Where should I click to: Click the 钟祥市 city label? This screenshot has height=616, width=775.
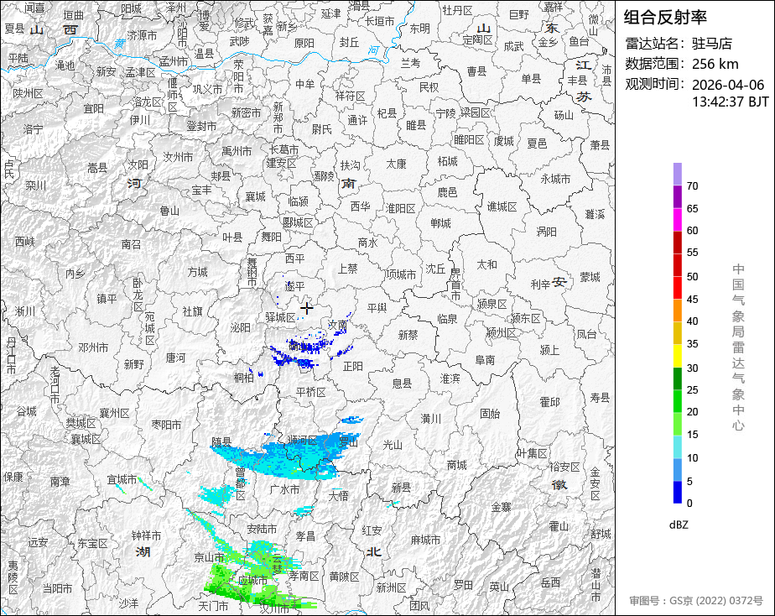146,535
